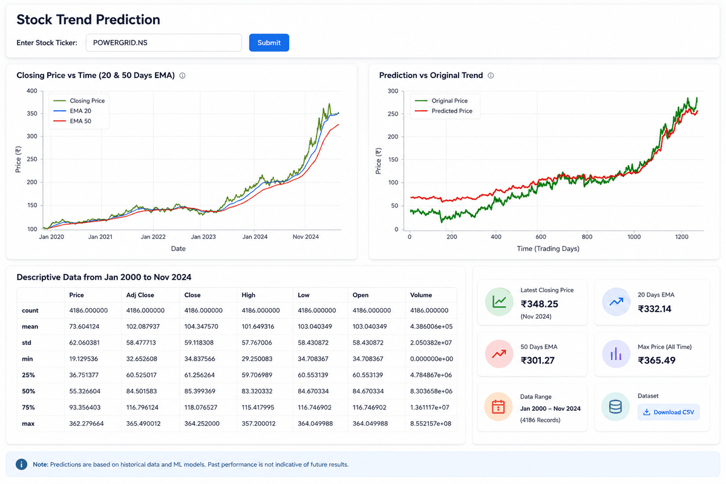The image size is (726, 484).
Task: Click max Adj Close value 365.490012
Action: [145, 423]
